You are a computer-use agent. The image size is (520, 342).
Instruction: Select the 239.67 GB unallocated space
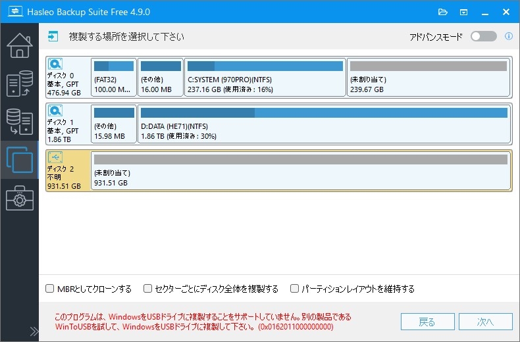pyautogui.click(x=428, y=77)
